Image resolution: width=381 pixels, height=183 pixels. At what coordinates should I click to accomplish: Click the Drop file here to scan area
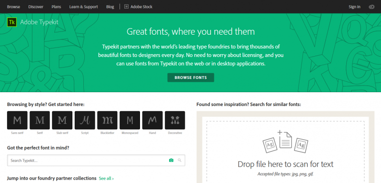tap(285, 152)
